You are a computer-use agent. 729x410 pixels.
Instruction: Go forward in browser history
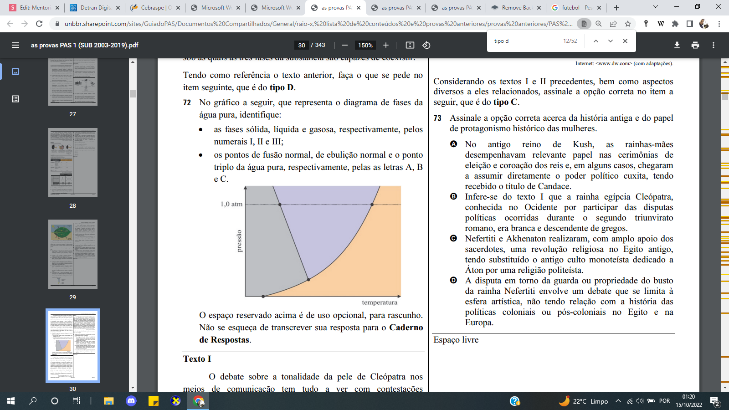click(x=25, y=24)
